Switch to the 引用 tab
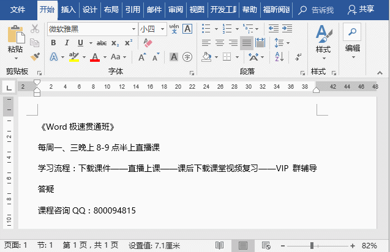The image size is (390, 252). pyautogui.click(x=133, y=10)
